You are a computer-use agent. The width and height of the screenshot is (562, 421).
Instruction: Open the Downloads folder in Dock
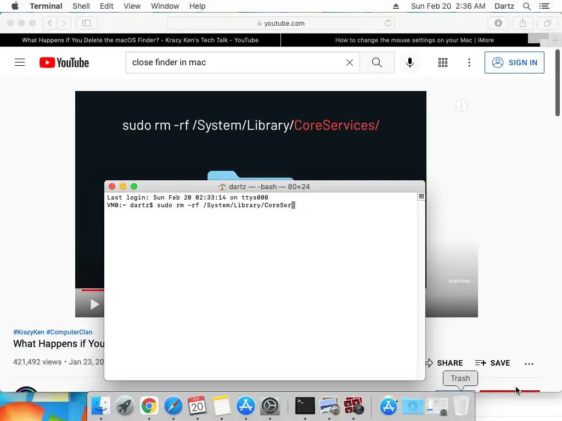[x=413, y=406]
